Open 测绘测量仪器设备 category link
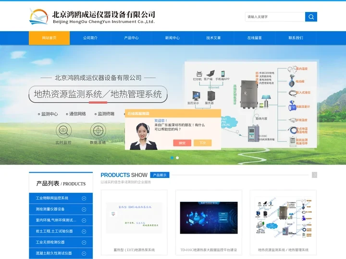346x259 pixels. [50, 209]
